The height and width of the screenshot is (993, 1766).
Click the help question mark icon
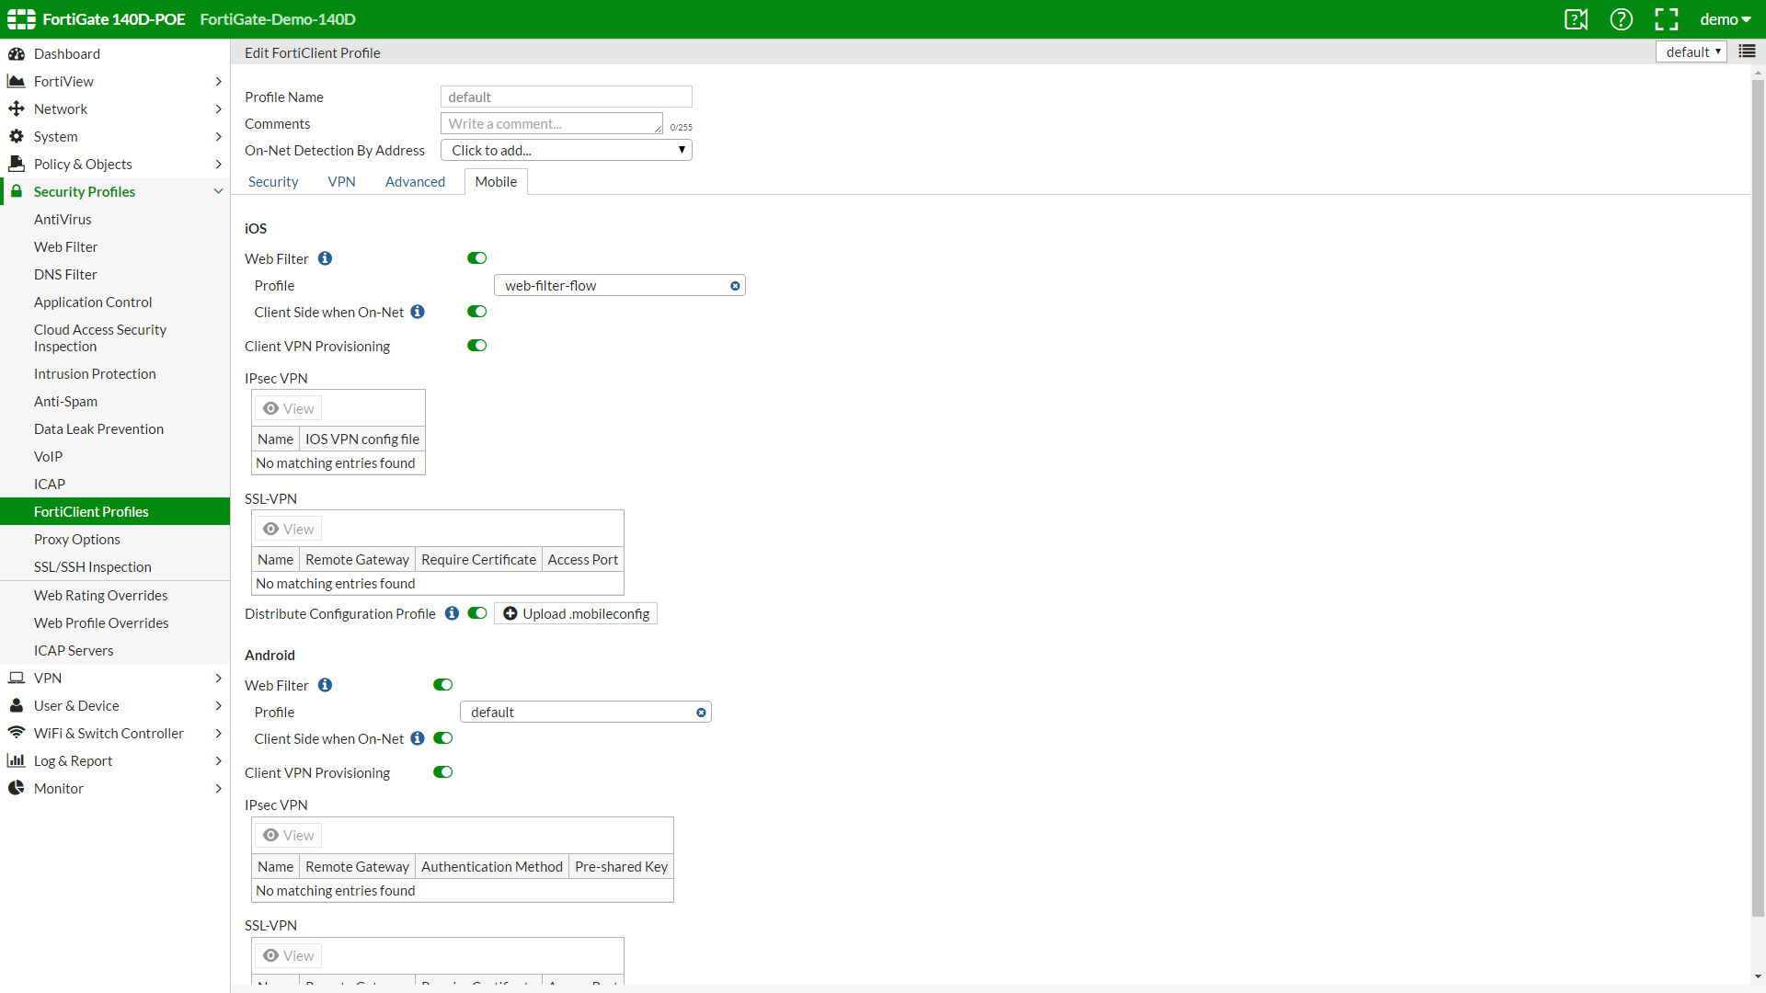1621,19
